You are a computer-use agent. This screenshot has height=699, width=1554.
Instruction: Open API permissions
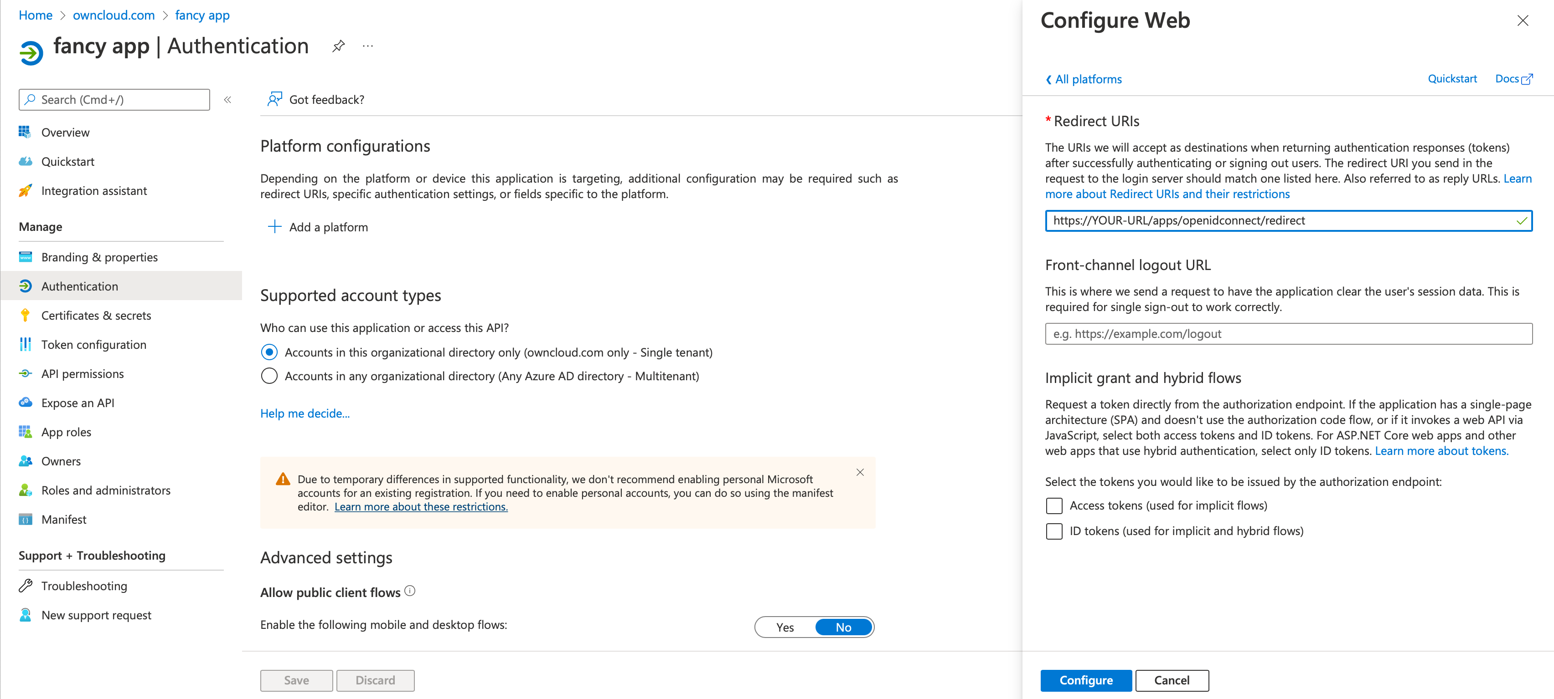click(83, 373)
